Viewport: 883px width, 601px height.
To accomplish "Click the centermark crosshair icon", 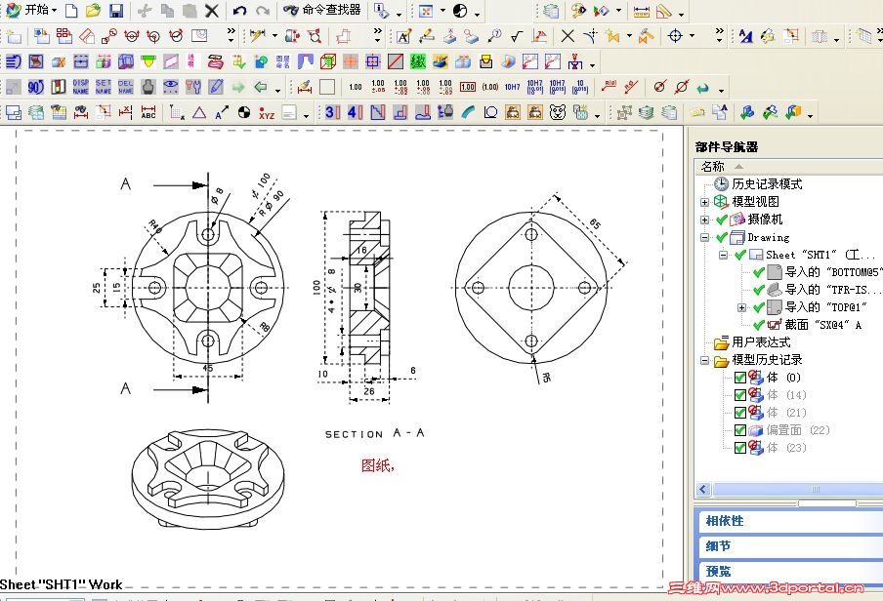I will click(x=675, y=36).
